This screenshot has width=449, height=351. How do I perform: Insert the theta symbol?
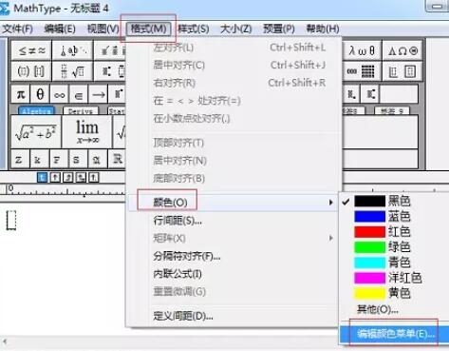[40, 94]
